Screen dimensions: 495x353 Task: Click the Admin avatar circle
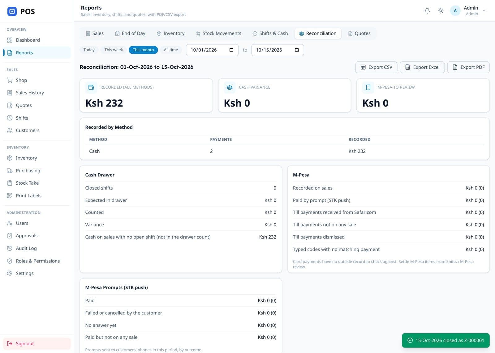(455, 11)
